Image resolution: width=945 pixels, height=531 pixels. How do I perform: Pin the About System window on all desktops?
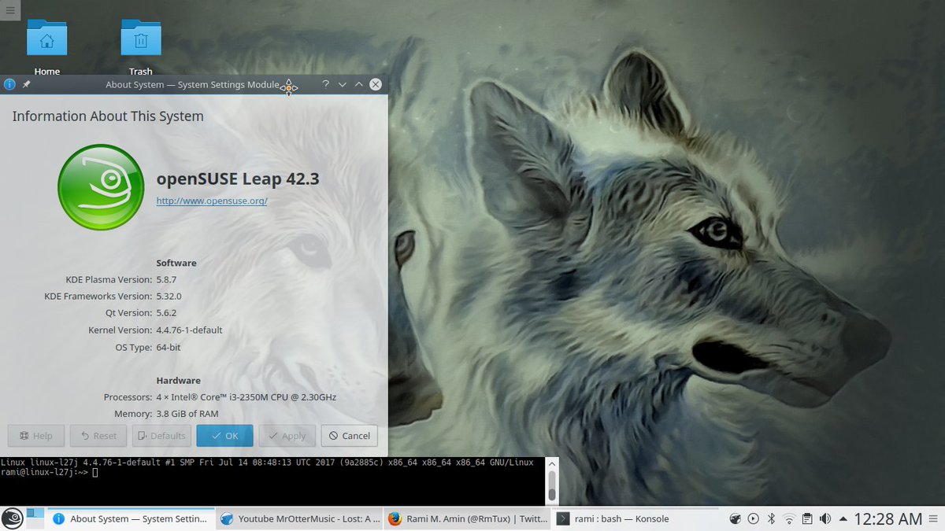[26, 84]
